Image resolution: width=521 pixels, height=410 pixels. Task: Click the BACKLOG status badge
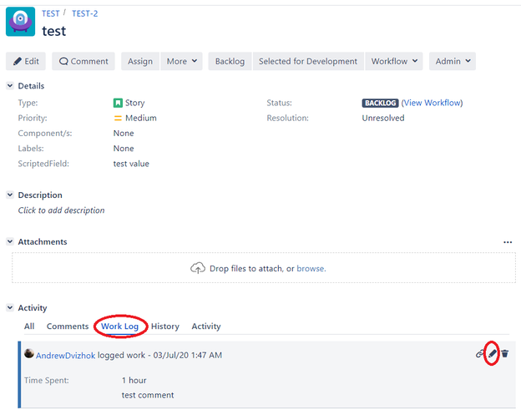tap(380, 103)
